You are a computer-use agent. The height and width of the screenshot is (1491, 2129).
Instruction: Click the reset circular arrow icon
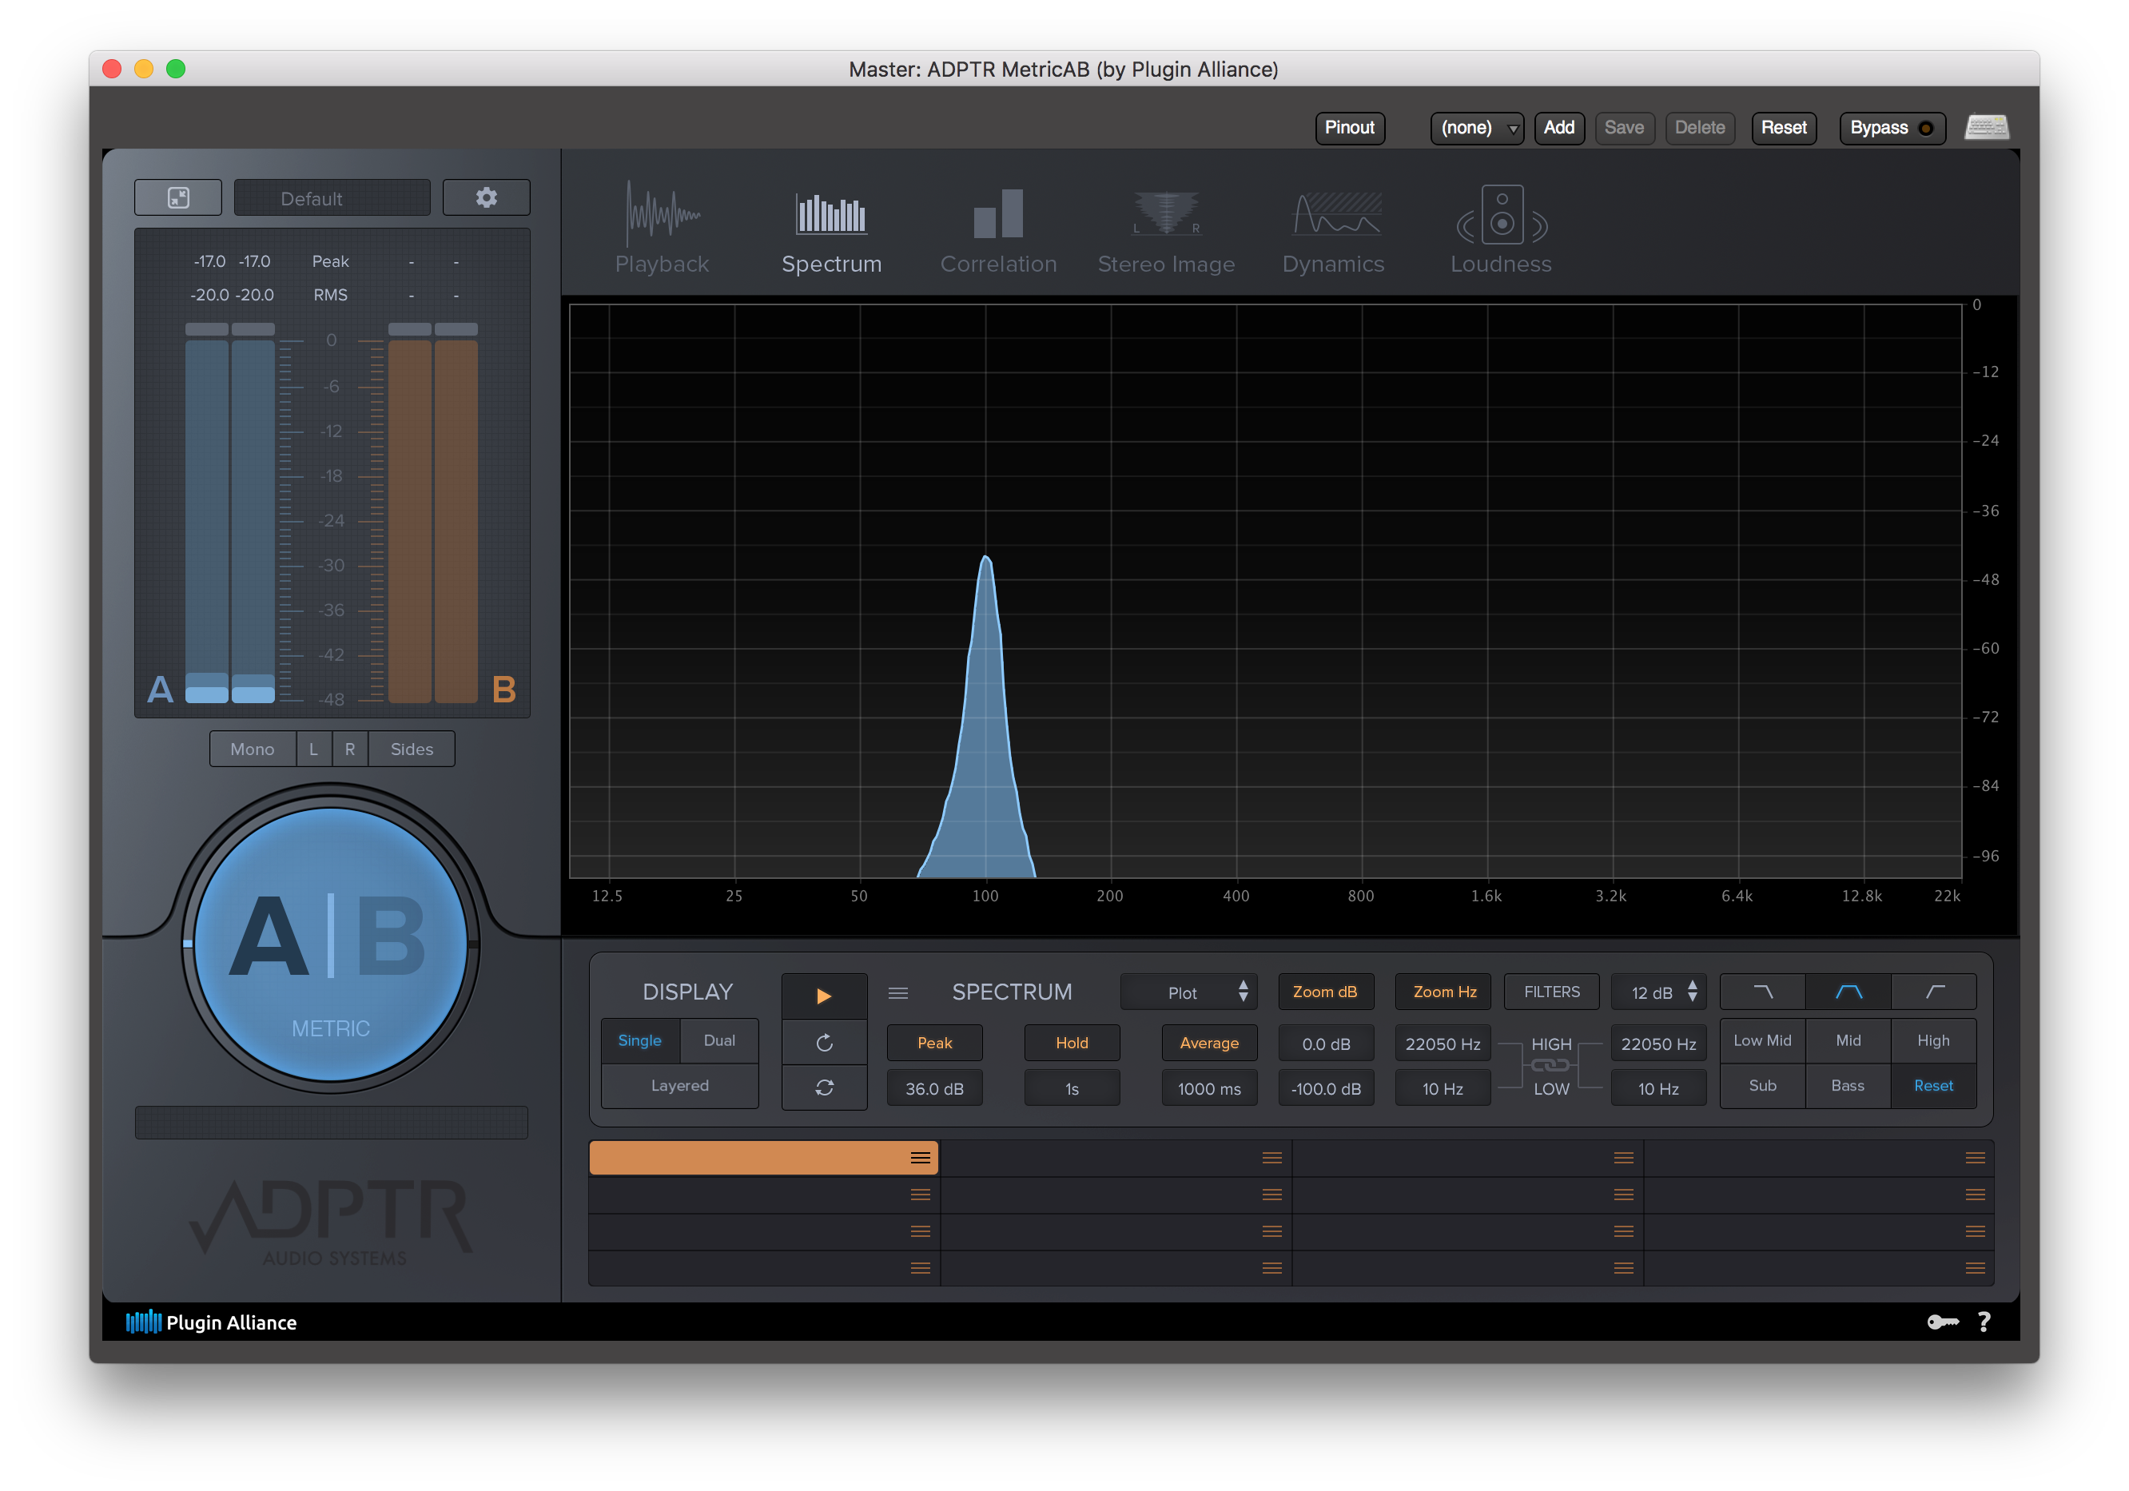(x=823, y=1044)
